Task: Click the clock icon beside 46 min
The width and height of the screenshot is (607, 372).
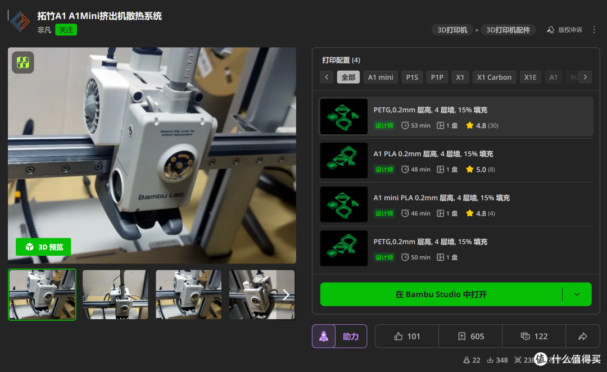Action: point(405,214)
